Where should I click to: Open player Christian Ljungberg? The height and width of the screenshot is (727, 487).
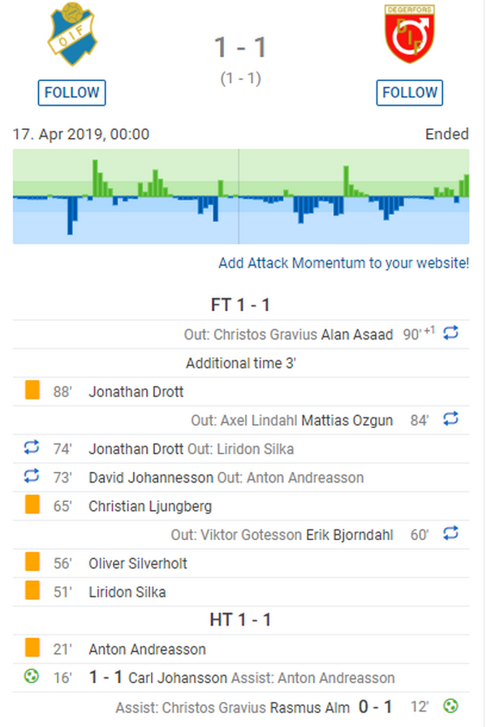pyautogui.click(x=150, y=506)
